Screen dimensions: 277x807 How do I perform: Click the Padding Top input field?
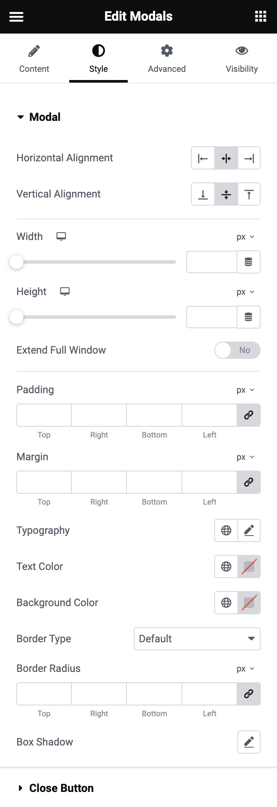(44, 415)
